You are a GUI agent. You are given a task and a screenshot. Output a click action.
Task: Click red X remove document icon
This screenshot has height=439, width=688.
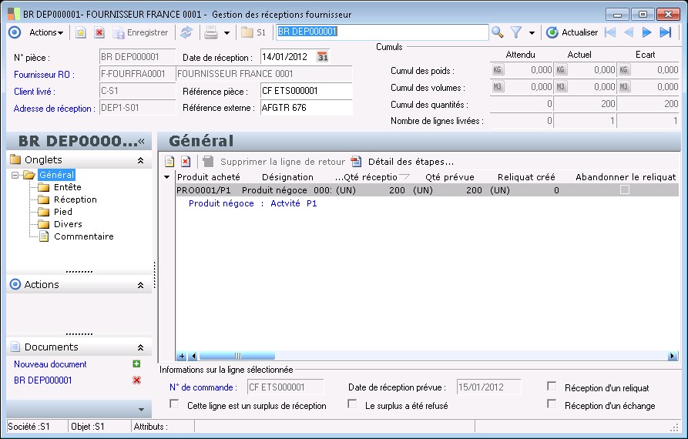coord(136,380)
